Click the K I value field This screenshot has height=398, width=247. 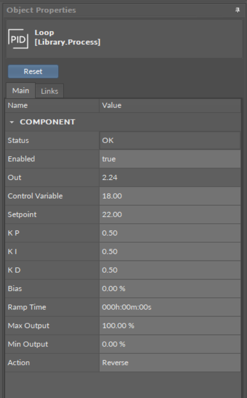pyautogui.click(x=170, y=251)
